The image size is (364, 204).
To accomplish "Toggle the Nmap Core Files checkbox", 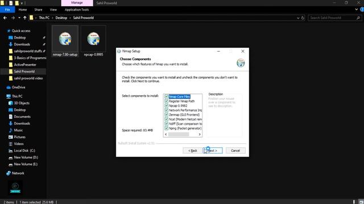I will 166,97.
